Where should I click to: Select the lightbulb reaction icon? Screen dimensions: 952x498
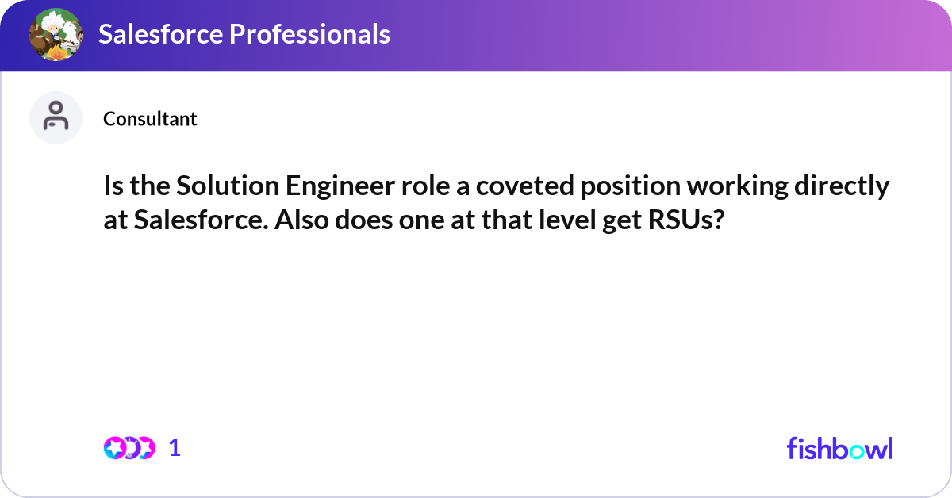point(129,448)
